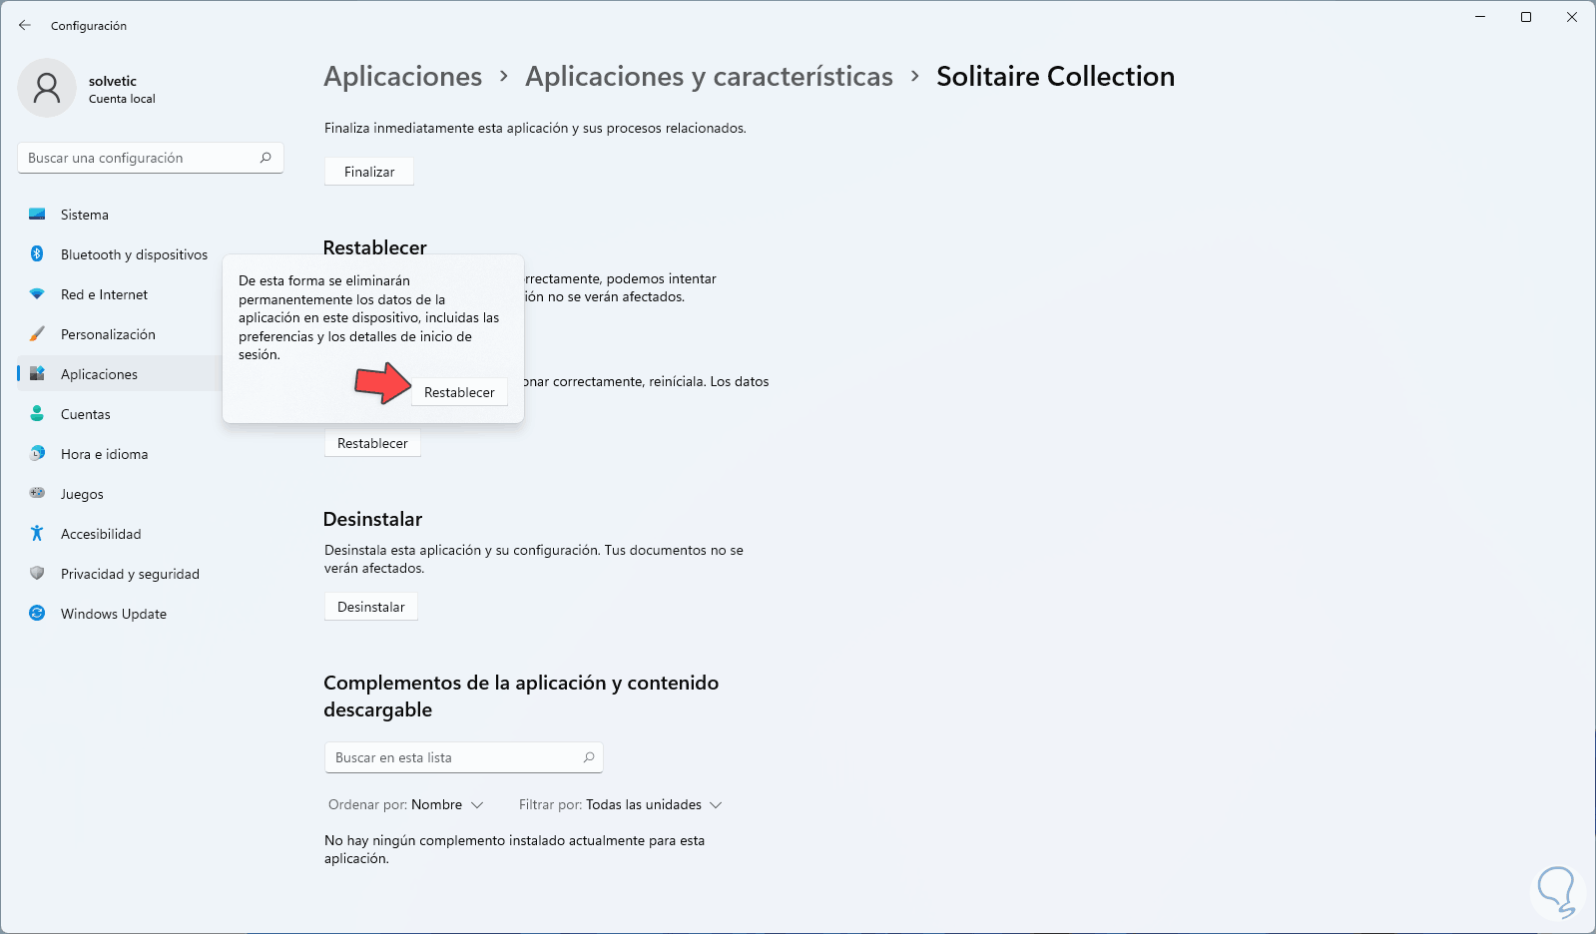Open Filtrar por Todas las unidades dropdown
The width and height of the screenshot is (1596, 934).
tap(620, 804)
